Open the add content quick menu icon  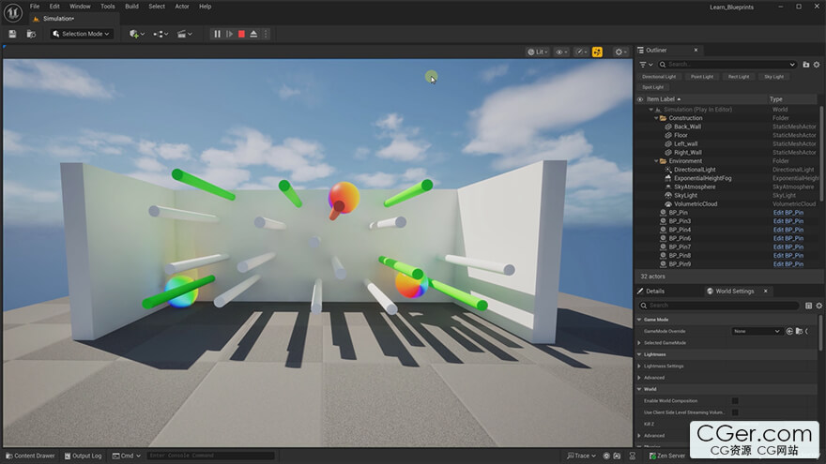coord(136,34)
